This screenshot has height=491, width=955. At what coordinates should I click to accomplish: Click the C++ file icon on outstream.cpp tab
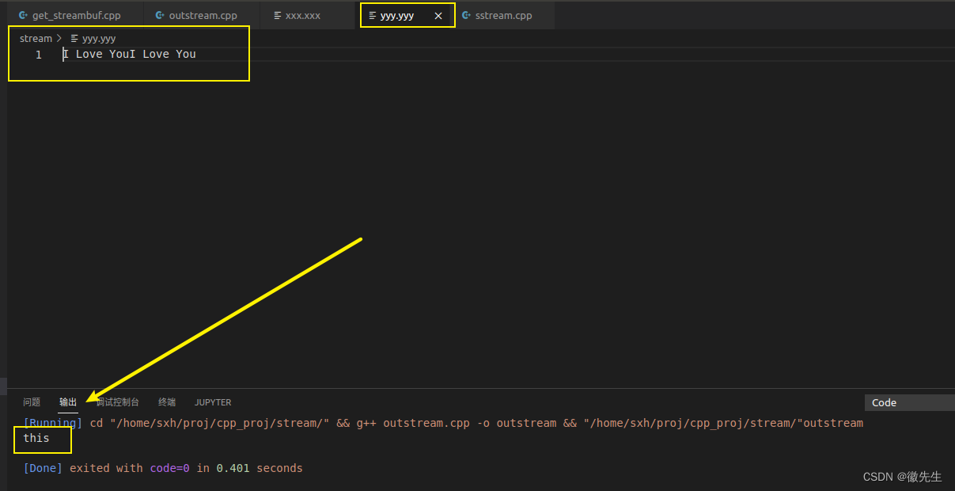tap(161, 15)
